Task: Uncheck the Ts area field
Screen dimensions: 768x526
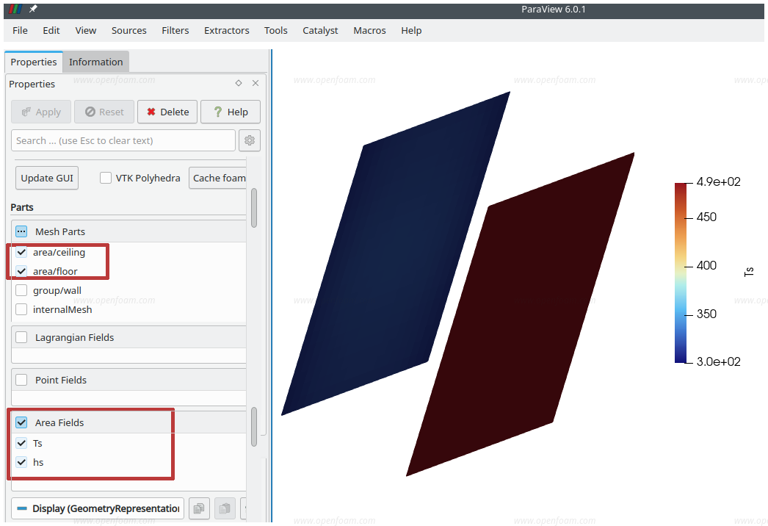Action: (21, 443)
